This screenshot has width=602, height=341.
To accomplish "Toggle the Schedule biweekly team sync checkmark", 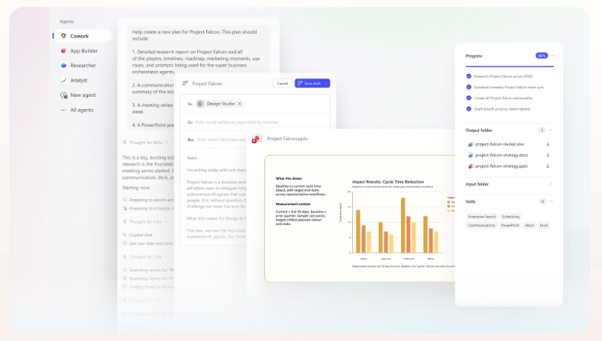I will click(x=468, y=87).
